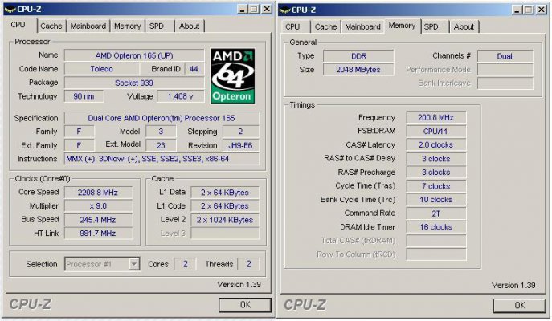Click OK button in right CPU-Z window
552x321 pixels.
click(520, 305)
